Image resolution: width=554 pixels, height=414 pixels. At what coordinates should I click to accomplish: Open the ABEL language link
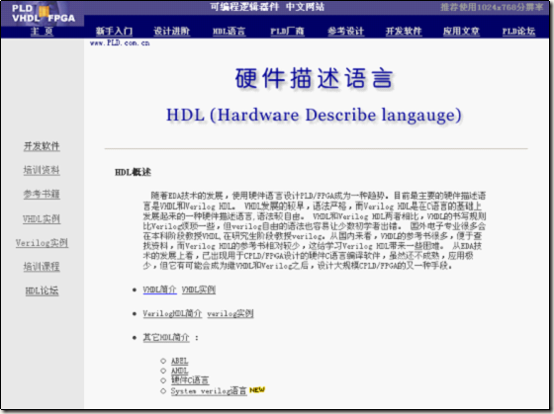pos(179,361)
